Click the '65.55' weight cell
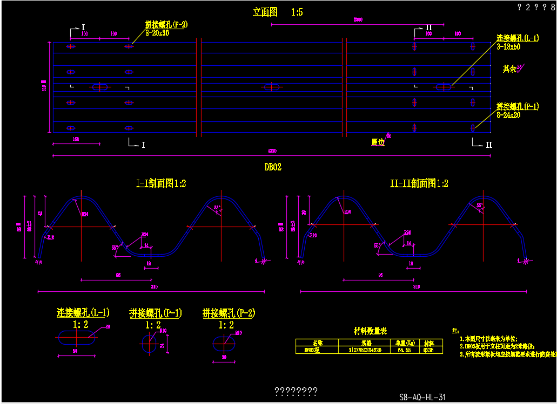Viewport: 557px width, 404px height. pos(404,350)
